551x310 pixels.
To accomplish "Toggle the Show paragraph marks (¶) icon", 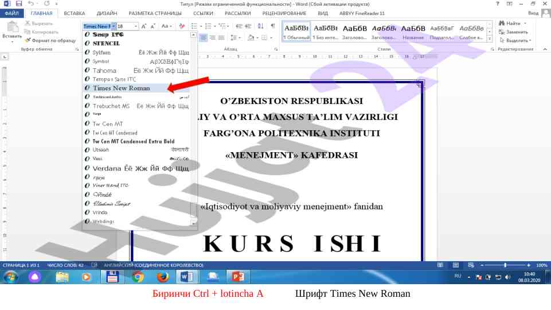I will coord(273,26).
